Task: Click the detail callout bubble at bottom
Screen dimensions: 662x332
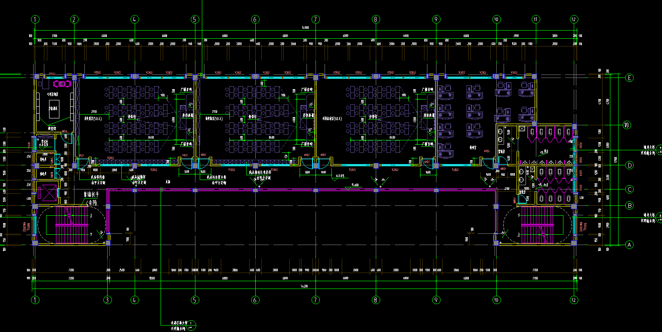Action: [191, 323]
